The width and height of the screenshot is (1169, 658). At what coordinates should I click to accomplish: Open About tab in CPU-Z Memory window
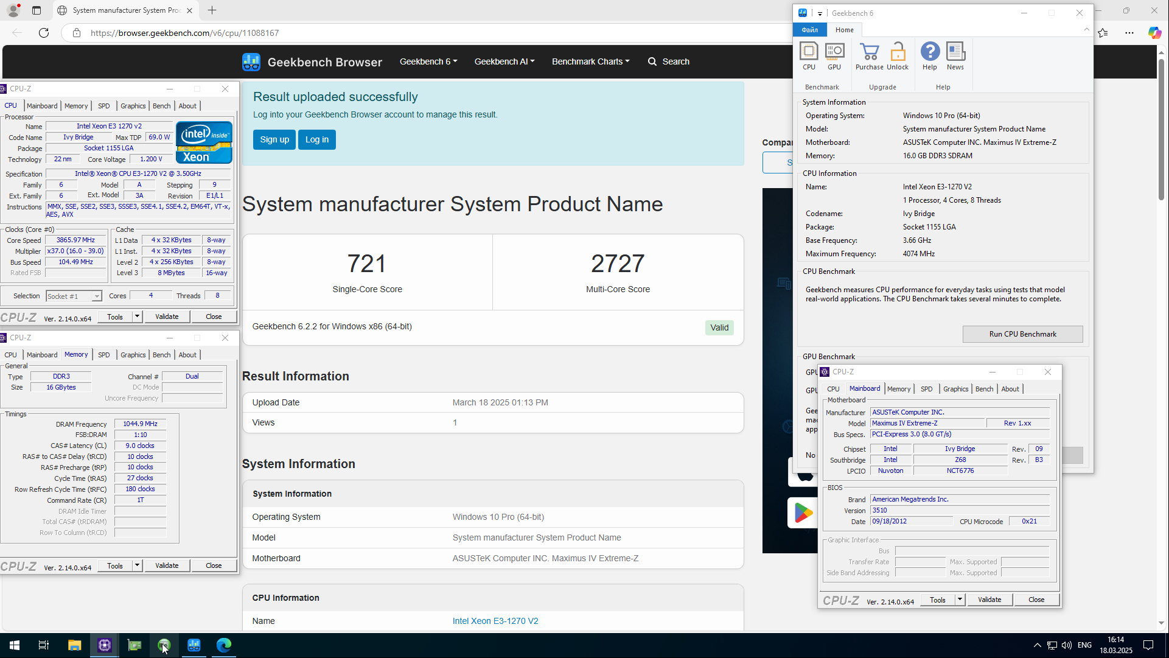click(x=187, y=355)
